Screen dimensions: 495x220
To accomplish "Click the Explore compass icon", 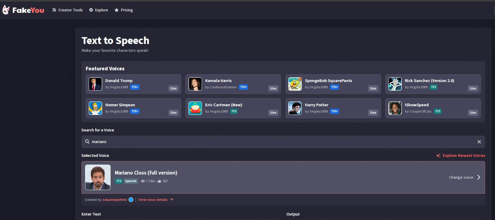I will coord(91,10).
